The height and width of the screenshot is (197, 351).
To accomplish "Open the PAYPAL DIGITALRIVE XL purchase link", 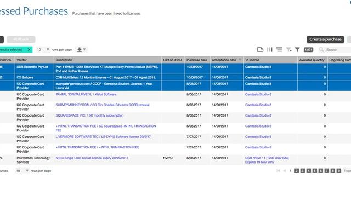I will click(86, 94).
